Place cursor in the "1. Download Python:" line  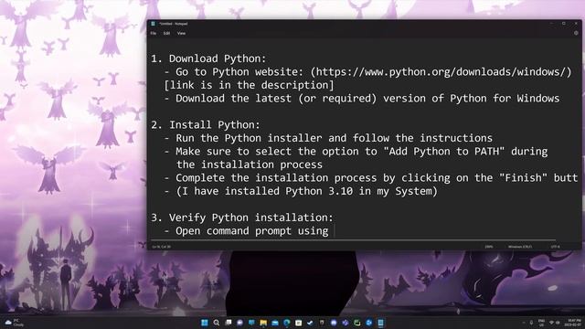(x=208, y=58)
